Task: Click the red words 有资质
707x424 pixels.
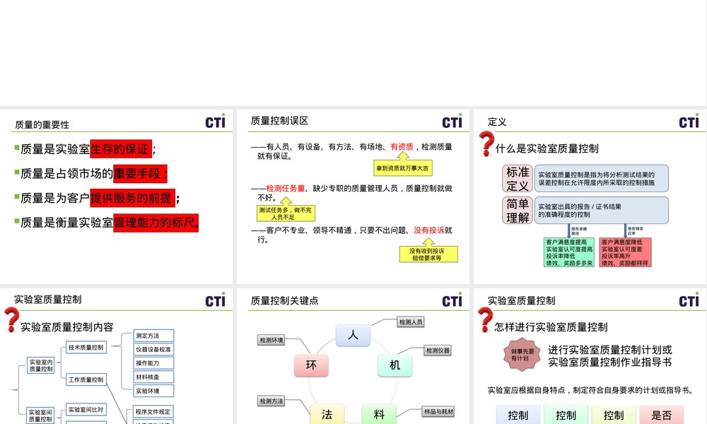Action: tap(402, 146)
